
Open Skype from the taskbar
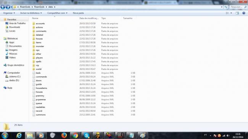(87, 135)
